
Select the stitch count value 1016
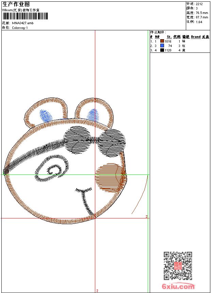click(168, 42)
